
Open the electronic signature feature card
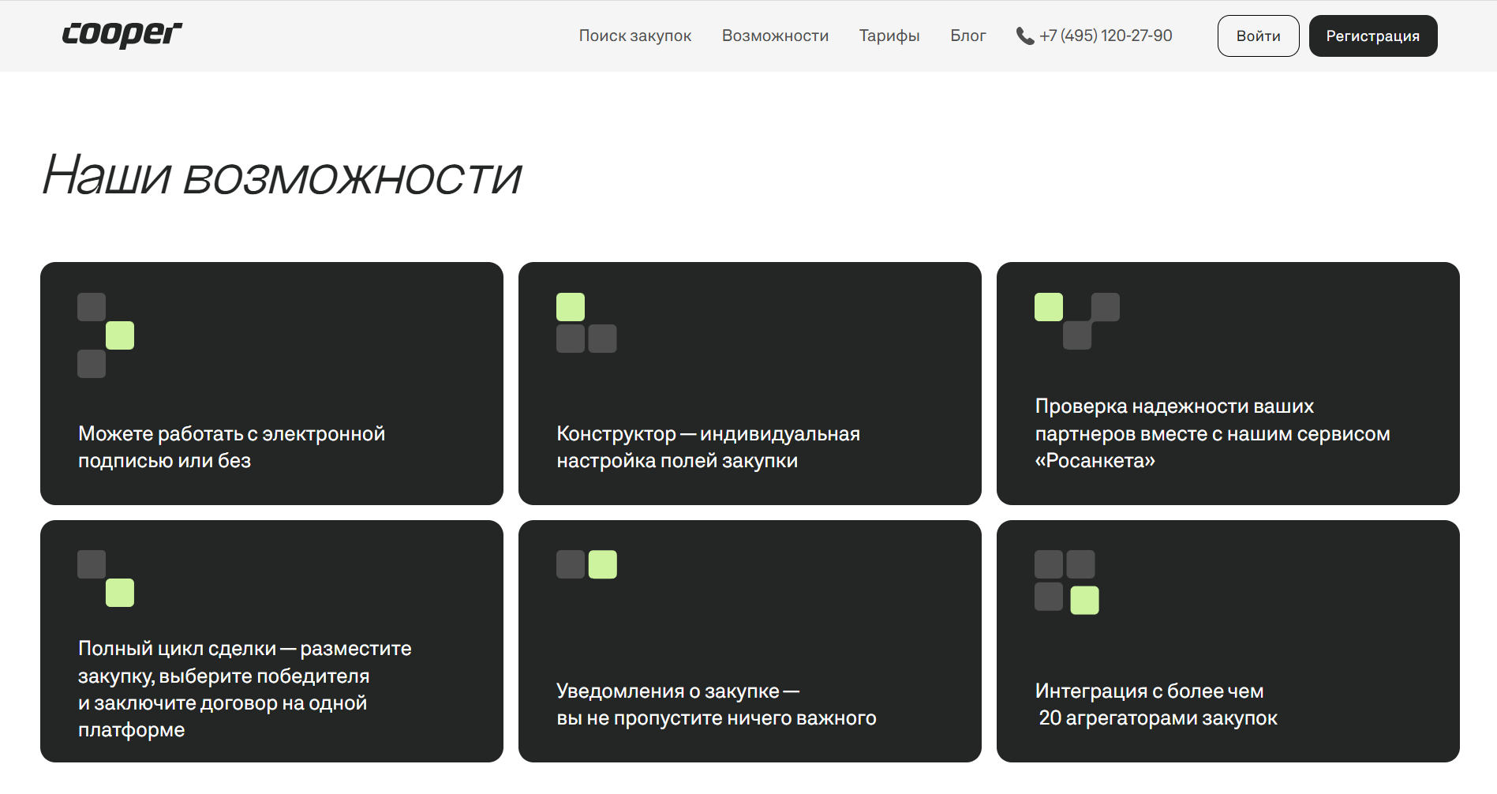click(271, 384)
